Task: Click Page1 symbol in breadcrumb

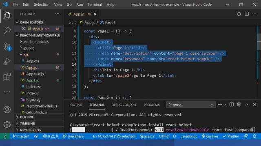Action: tap(108, 22)
